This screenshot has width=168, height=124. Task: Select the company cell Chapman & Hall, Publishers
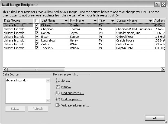pos(134,29)
